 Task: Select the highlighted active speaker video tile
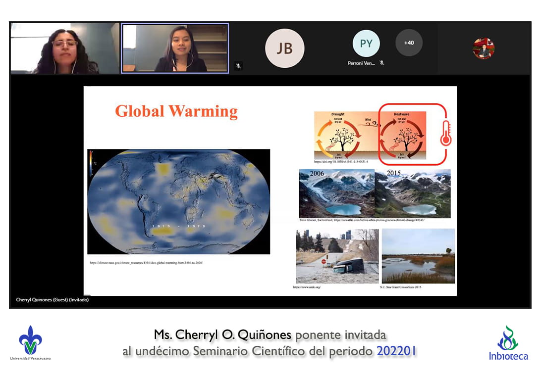(x=175, y=48)
